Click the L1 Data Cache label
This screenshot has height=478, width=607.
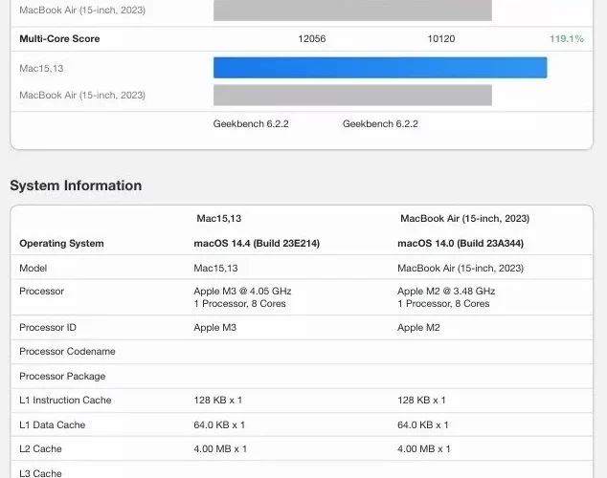(53, 424)
